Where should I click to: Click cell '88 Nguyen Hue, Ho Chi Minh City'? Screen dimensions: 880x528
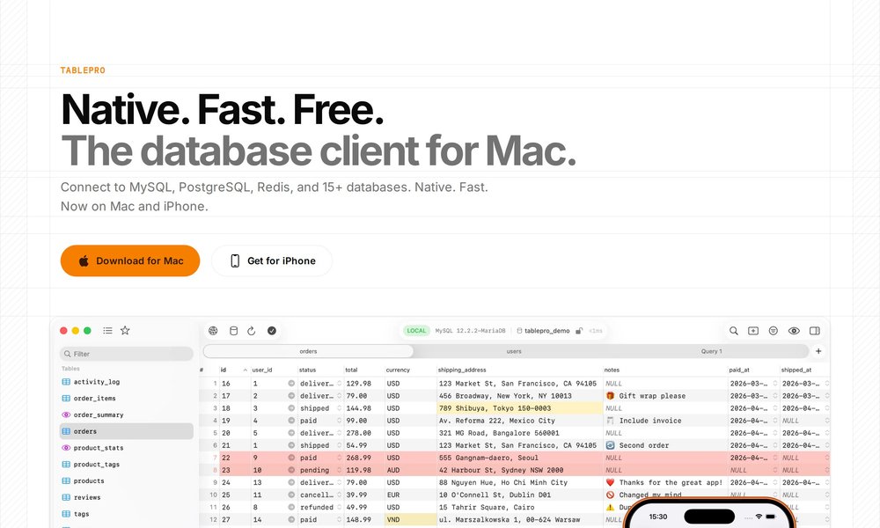point(520,482)
